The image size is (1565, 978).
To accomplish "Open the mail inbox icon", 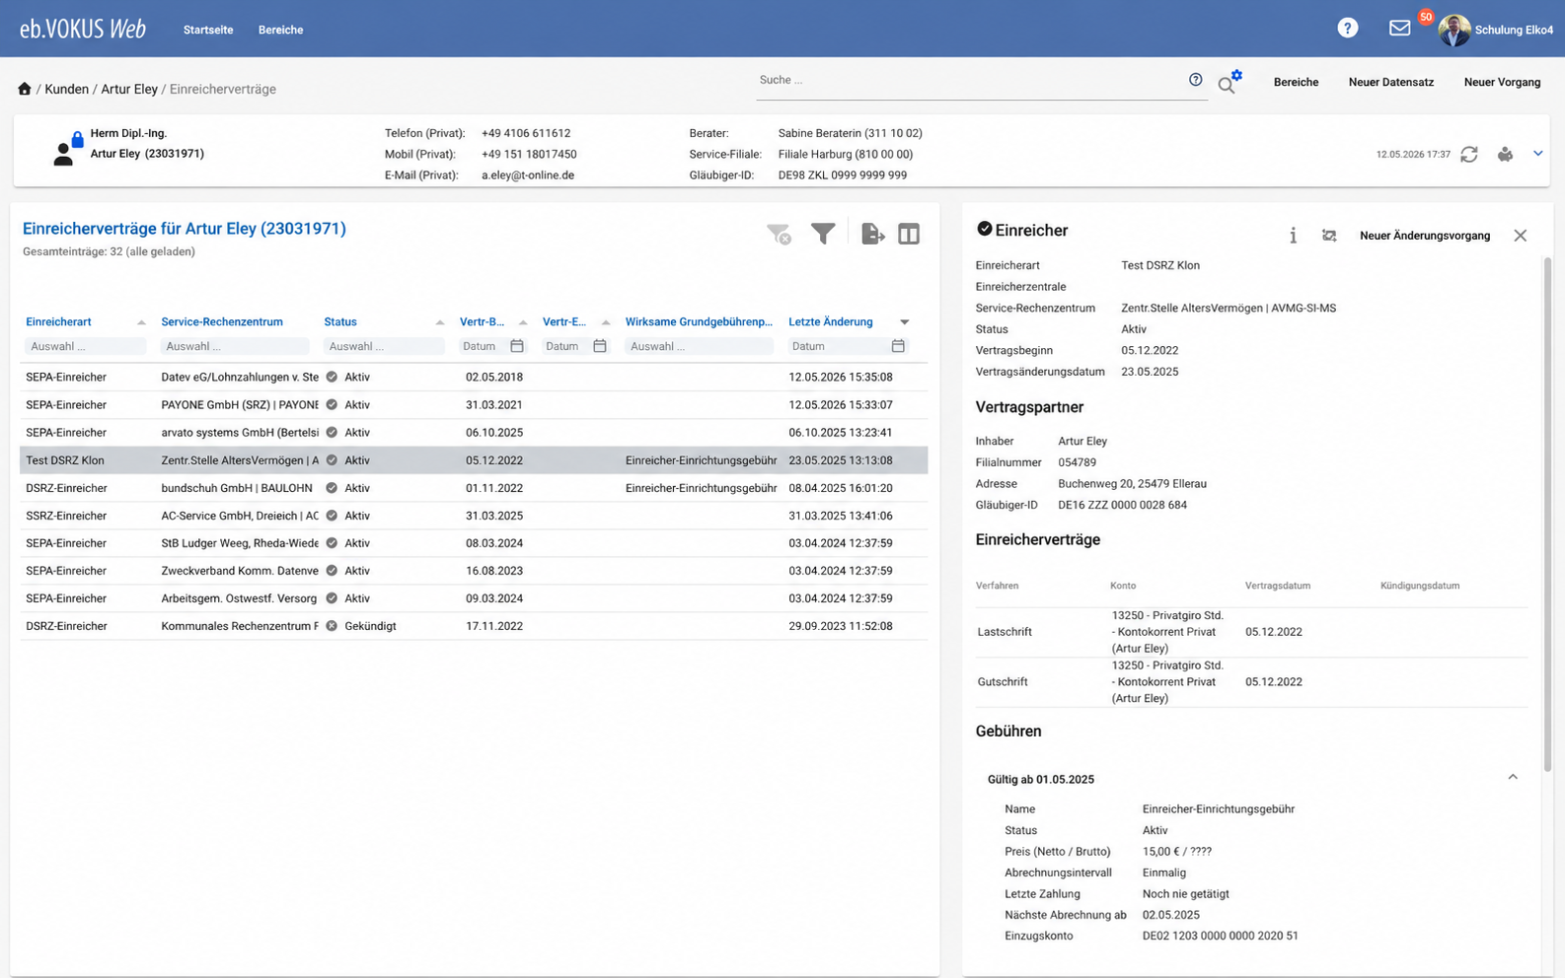I will 1399,29.
